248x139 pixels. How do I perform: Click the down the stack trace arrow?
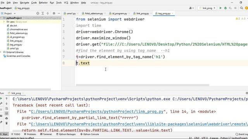(x=7, y=103)
